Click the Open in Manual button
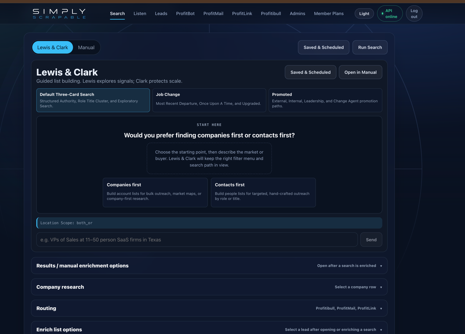This screenshot has height=334, width=465. pos(360,72)
